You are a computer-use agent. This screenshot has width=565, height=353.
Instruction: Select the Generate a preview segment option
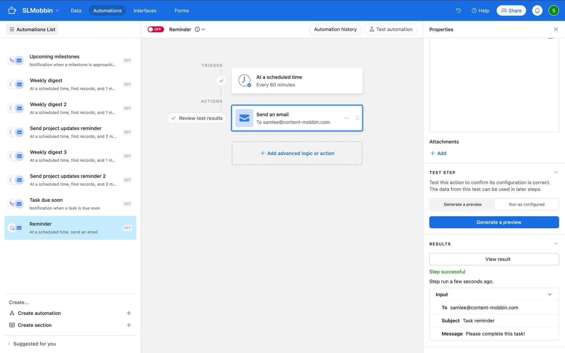tap(462, 204)
